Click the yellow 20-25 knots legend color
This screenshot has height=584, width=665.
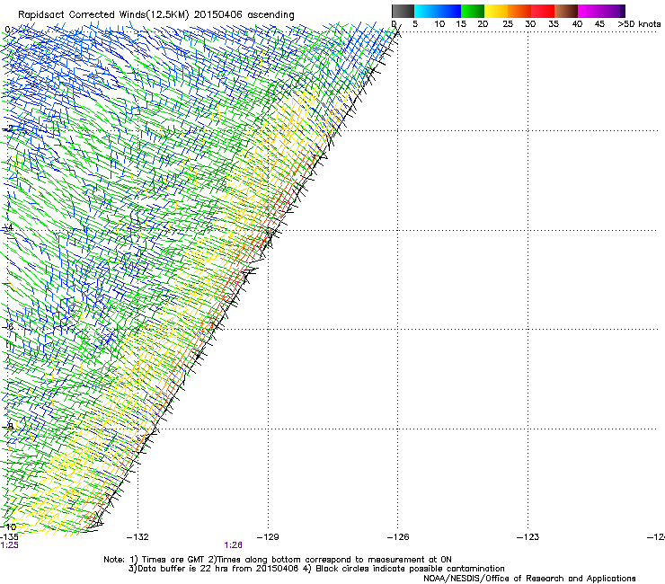(x=496, y=11)
